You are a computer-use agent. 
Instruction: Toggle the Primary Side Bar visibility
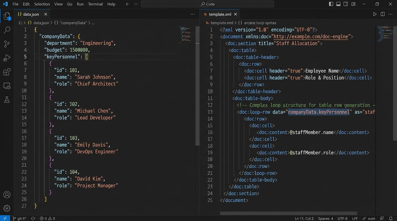pos(331,4)
